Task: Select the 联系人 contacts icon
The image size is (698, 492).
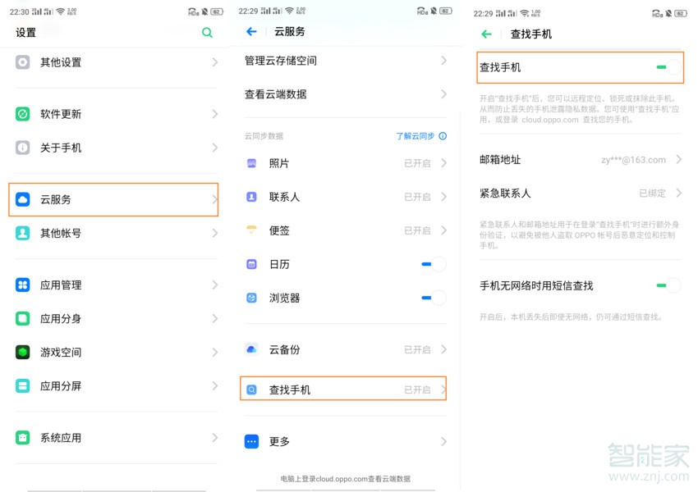Action: pyautogui.click(x=251, y=197)
